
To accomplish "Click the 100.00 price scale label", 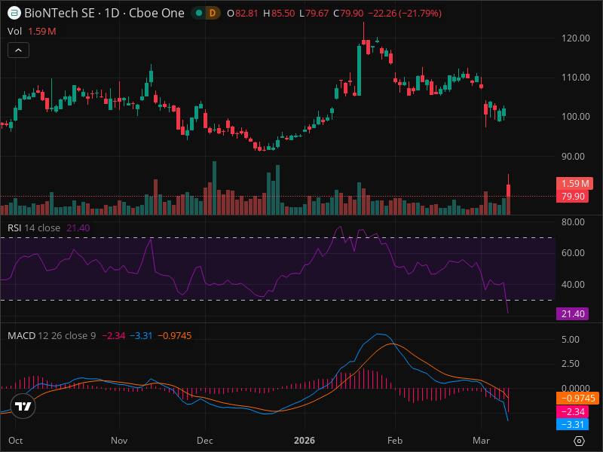I will pos(575,117).
